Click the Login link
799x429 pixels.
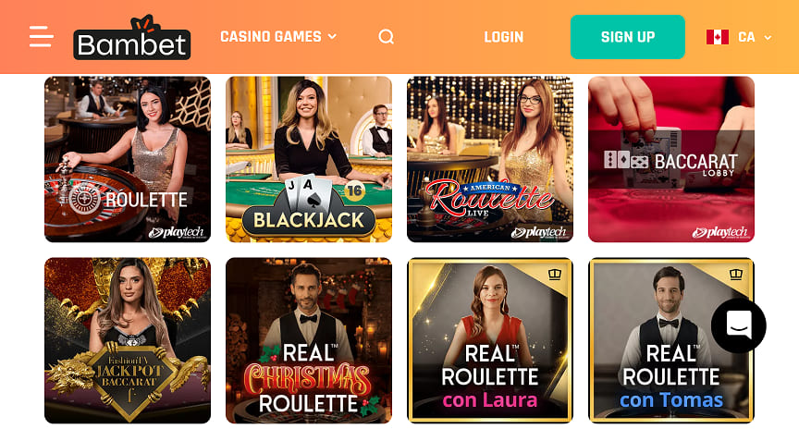click(x=503, y=37)
